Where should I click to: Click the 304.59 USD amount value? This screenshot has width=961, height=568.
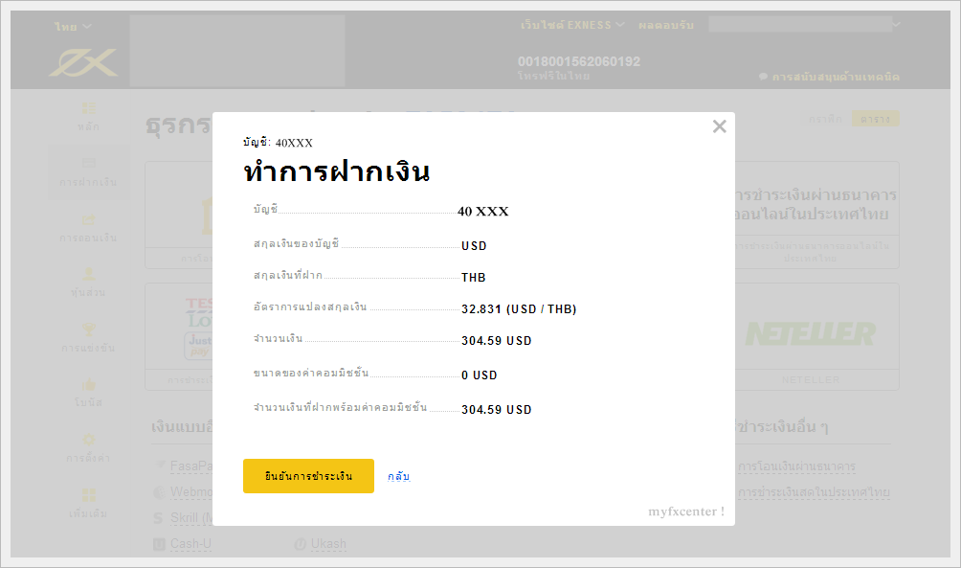point(497,340)
